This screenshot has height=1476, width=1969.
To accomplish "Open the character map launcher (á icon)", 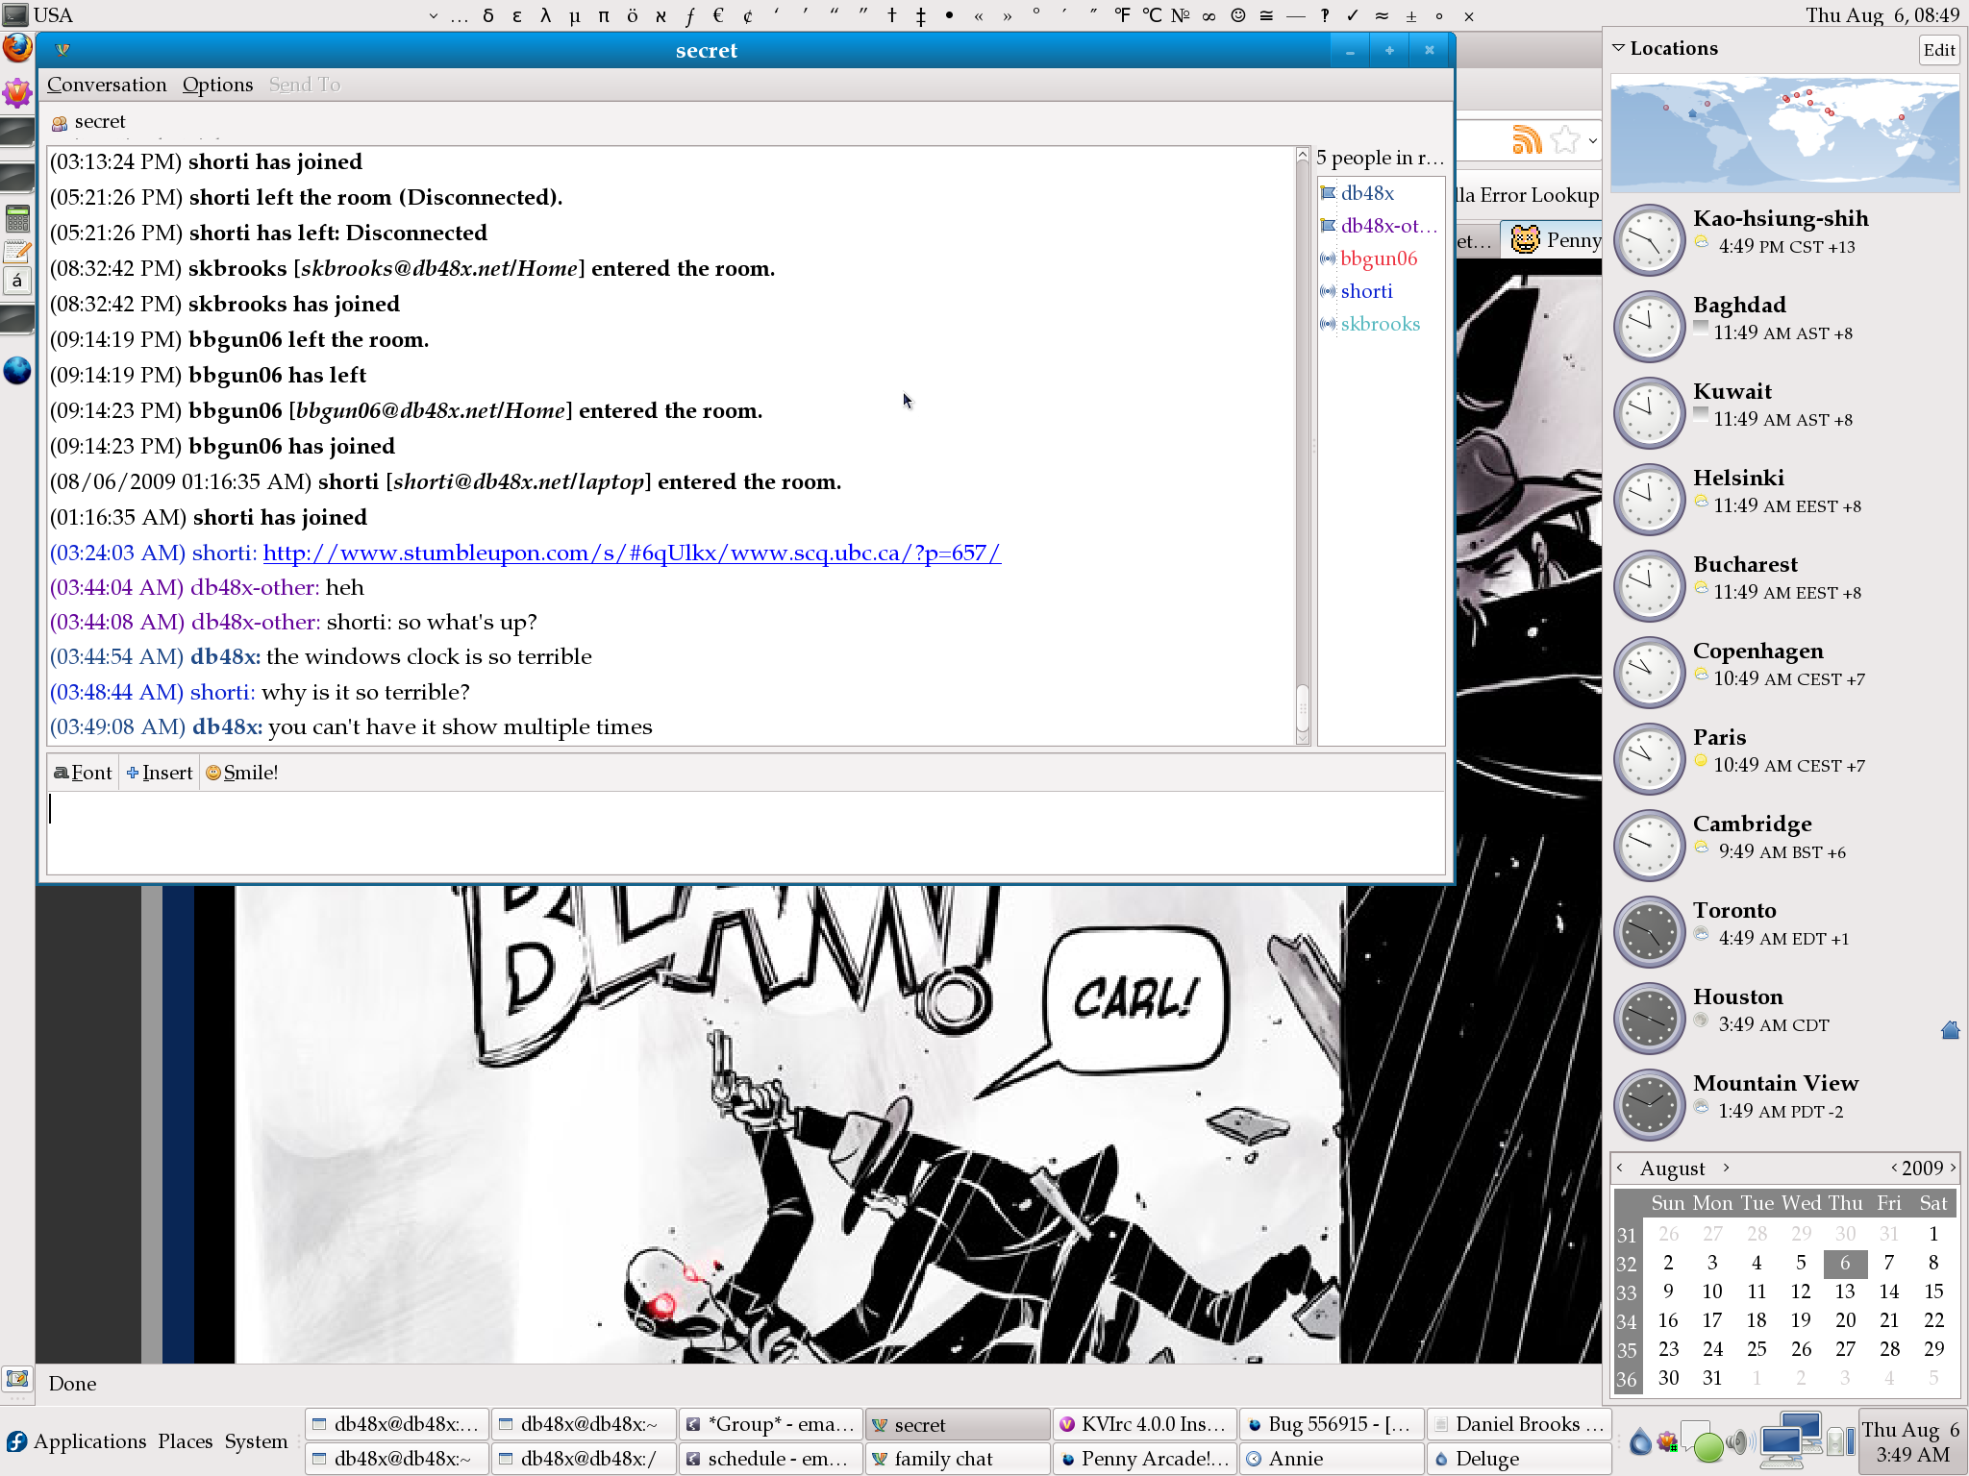I will pyautogui.click(x=17, y=282).
